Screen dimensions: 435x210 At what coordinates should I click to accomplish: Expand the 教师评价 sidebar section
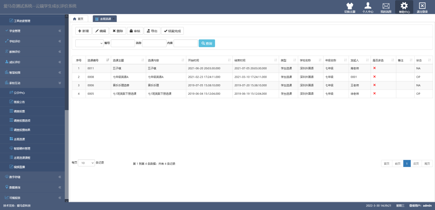[x=32, y=52]
